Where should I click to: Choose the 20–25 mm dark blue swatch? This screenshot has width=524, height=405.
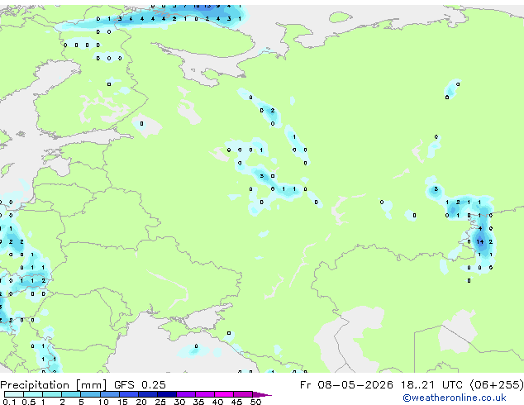pos(148,394)
